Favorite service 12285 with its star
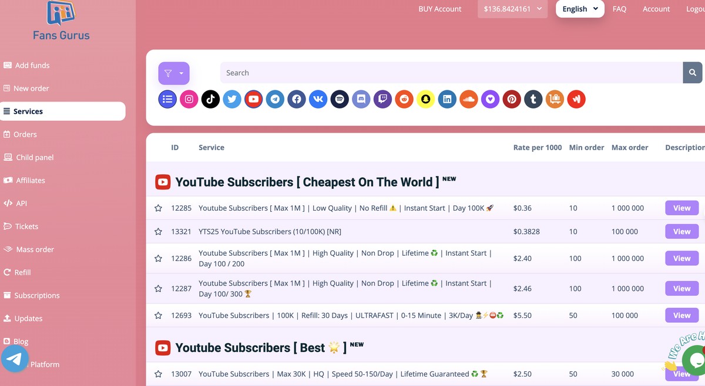 [x=158, y=208]
